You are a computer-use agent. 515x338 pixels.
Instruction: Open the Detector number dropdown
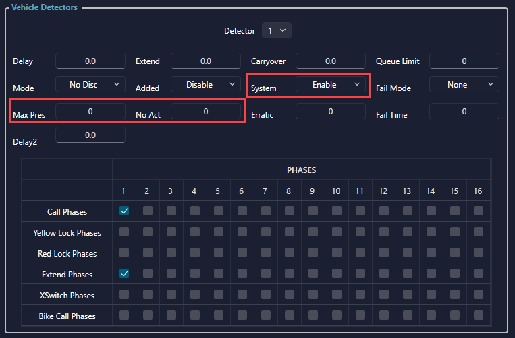[x=276, y=31]
